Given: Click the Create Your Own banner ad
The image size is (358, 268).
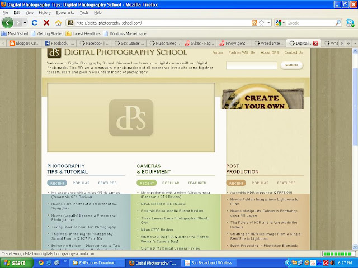Looking at the screenshot, I should pos(263,95).
